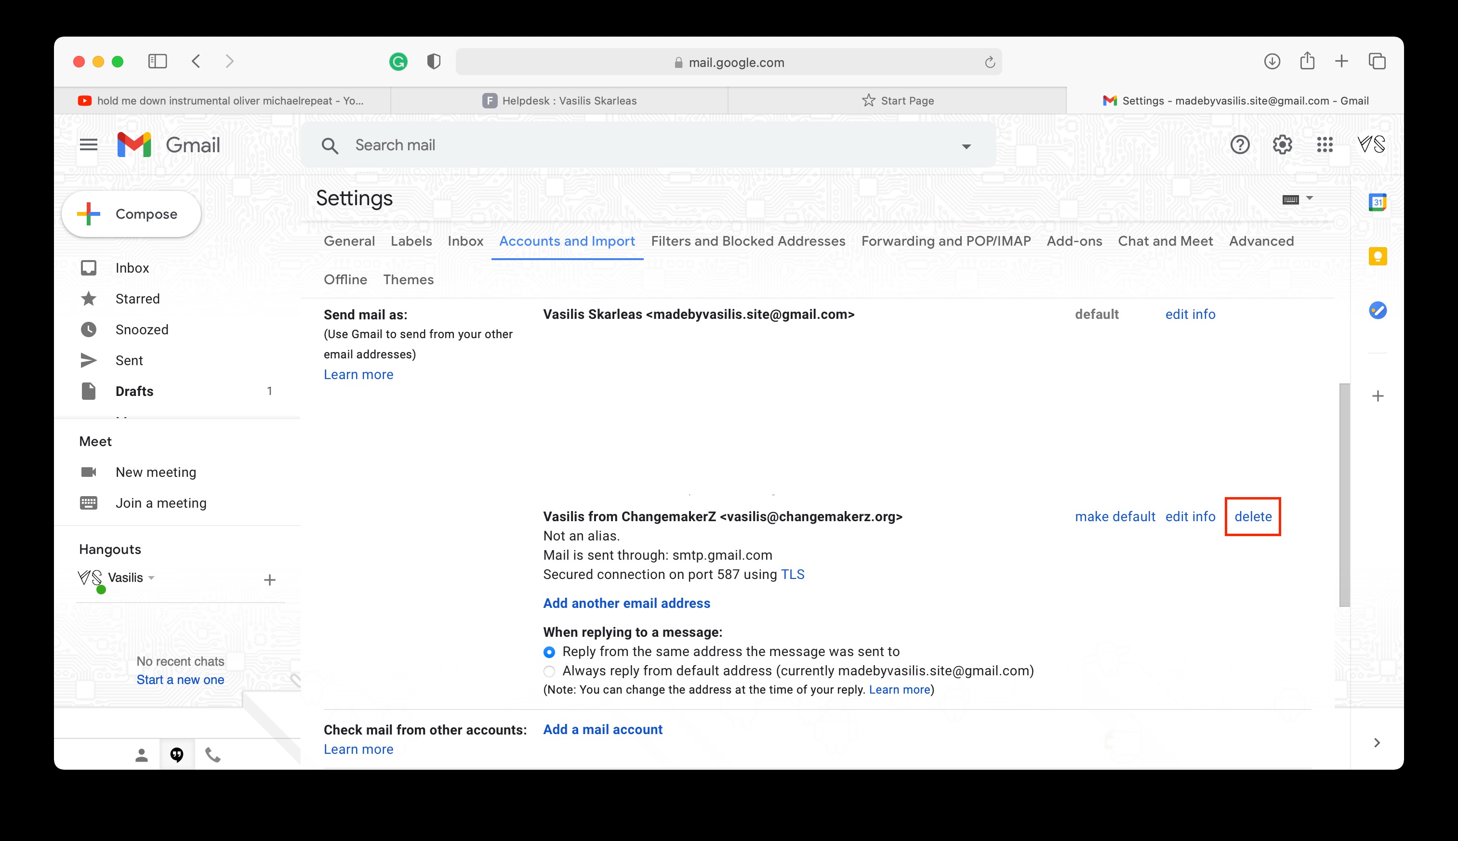Open the Google apps grid

tap(1325, 145)
